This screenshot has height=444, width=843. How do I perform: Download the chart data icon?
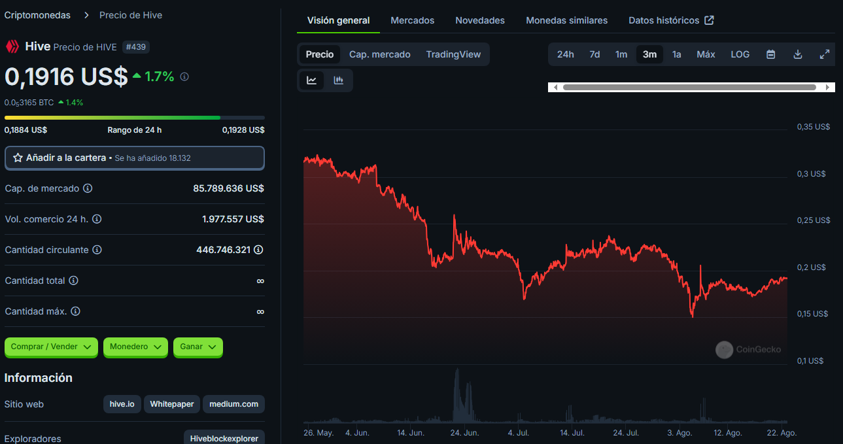coord(797,54)
